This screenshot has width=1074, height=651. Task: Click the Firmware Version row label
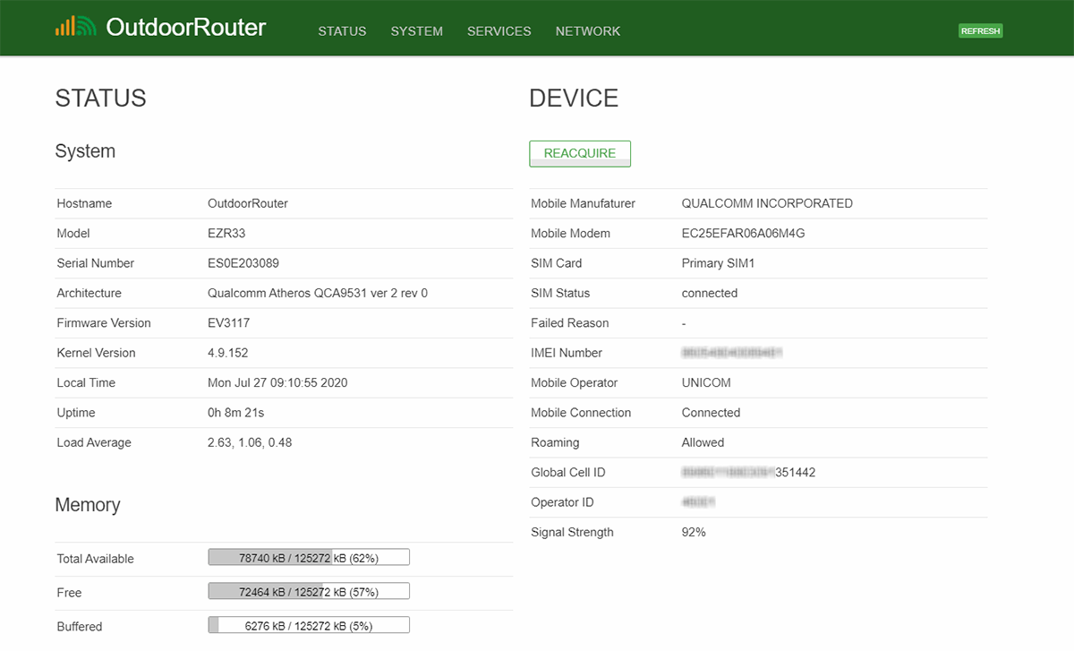[104, 322]
